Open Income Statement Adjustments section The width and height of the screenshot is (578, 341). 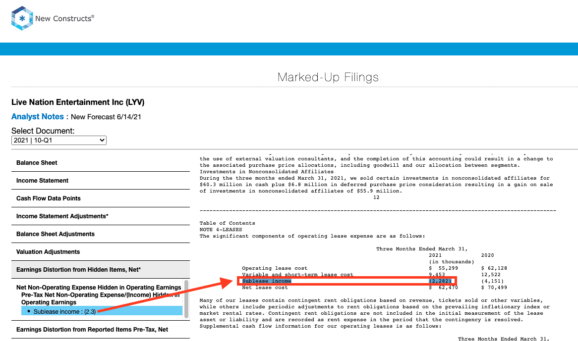click(x=100, y=216)
